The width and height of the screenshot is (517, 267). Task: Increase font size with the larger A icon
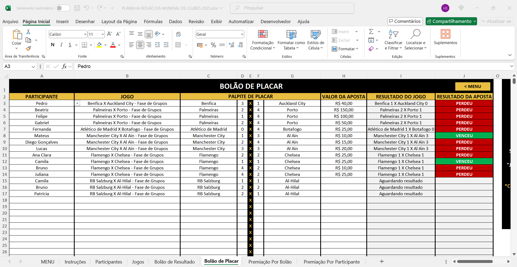(109, 34)
